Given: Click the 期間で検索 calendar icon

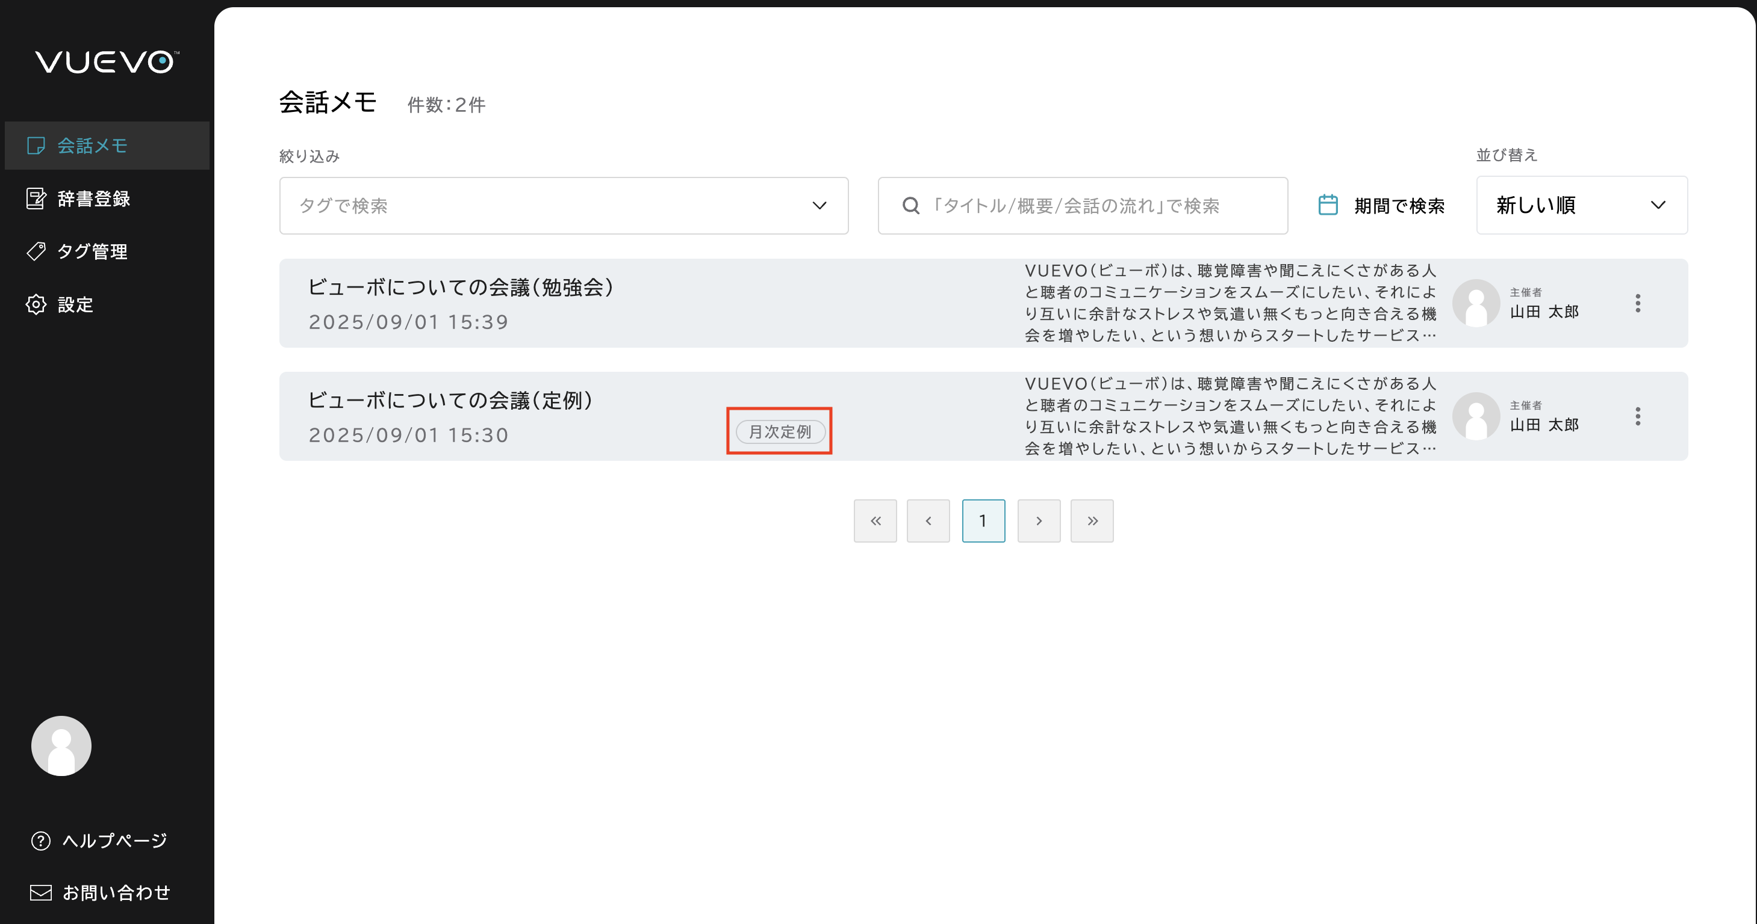Looking at the screenshot, I should [x=1327, y=205].
